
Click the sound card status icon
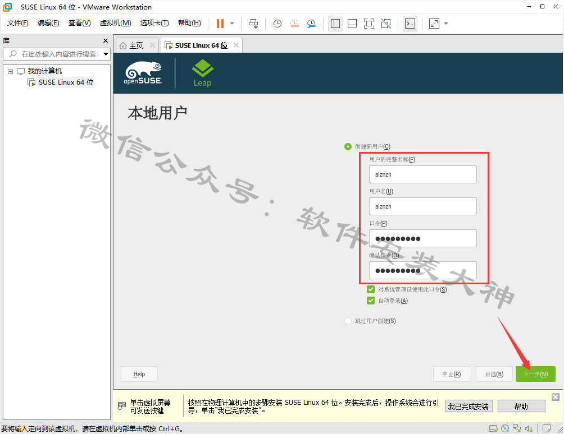[529, 428]
